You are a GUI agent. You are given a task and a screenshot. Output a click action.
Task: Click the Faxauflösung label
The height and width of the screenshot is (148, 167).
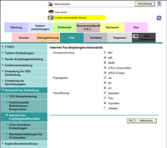(61, 93)
